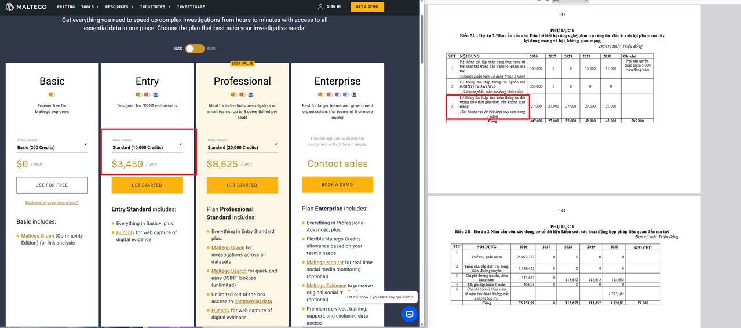Click Get Started under Professional plan
Viewport: 741px width, 328px height.
pyautogui.click(x=242, y=185)
